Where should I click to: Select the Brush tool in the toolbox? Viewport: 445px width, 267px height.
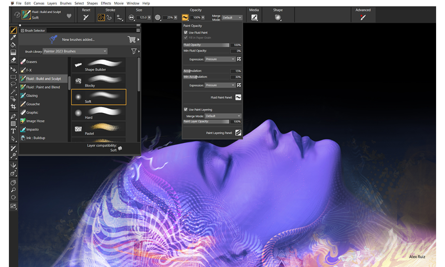point(13,30)
